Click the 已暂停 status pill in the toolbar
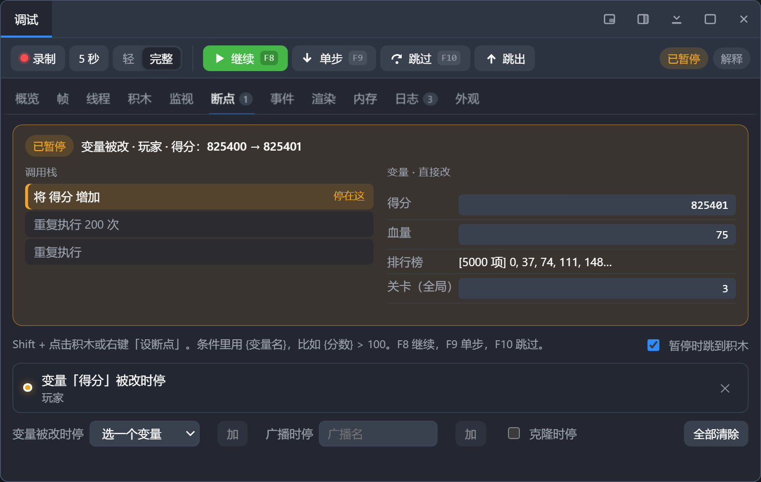Image resolution: width=761 pixels, height=482 pixels. click(683, 59)
